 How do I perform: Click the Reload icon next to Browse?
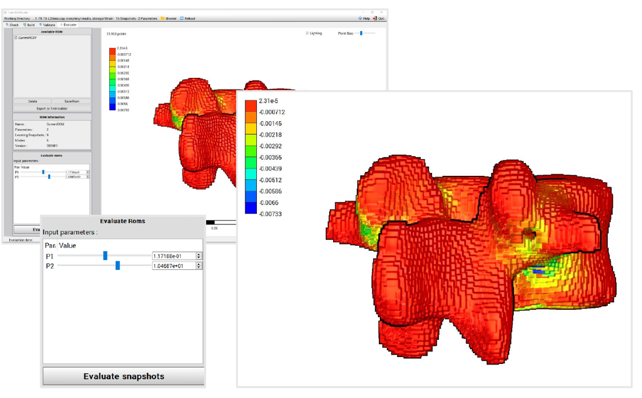point(181,18)
